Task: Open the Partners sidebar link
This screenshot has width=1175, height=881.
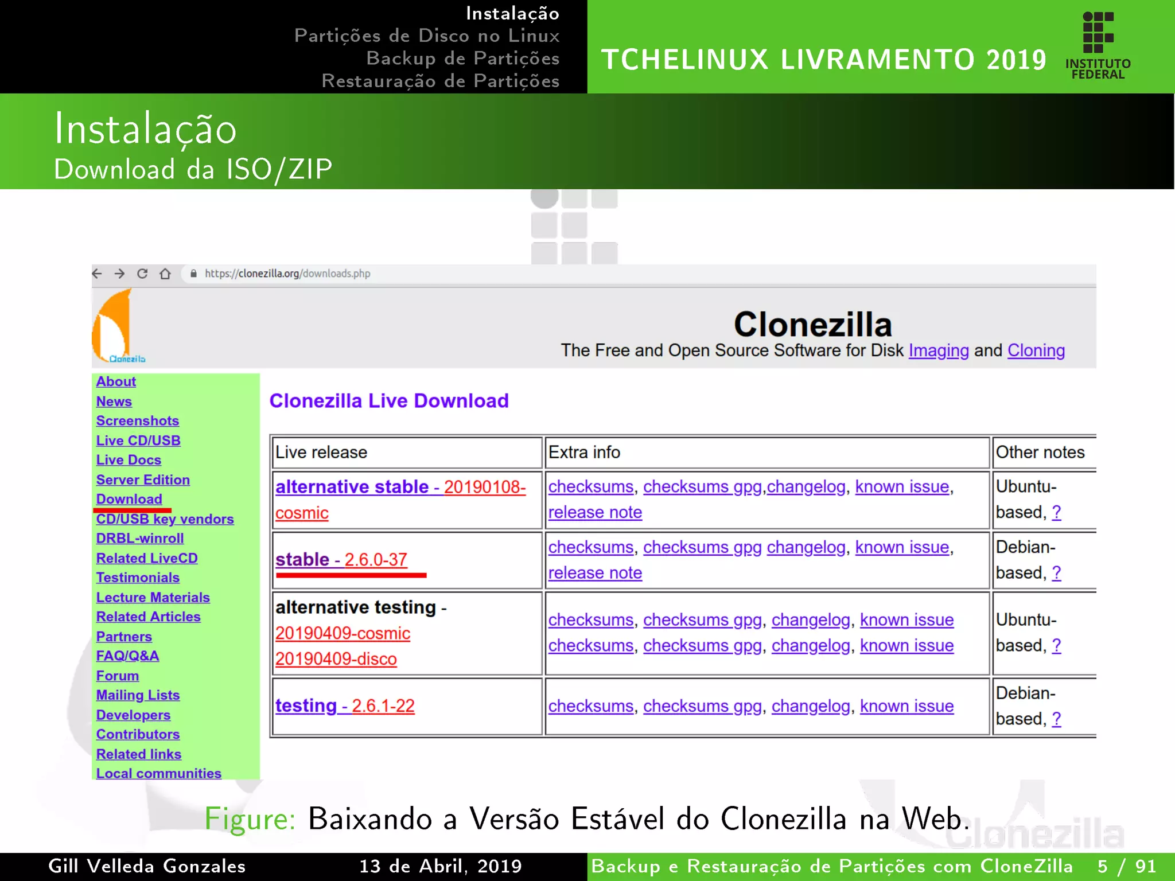Action: (x=124, y=637)
